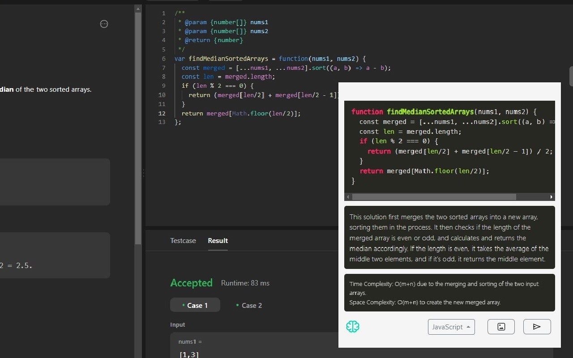Click the green Accepted status text
The width and height of the screenshot is (573, 358).
tap(191, 283)
